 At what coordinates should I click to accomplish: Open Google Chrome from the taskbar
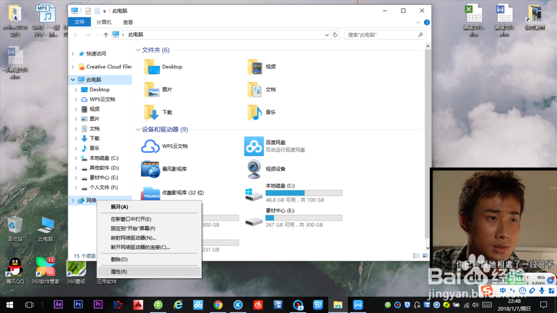(x=218, y=305)
